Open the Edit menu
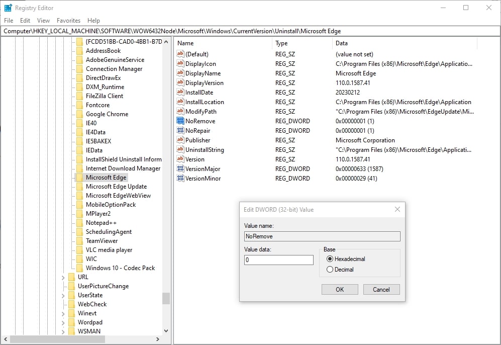This screenshot has height=345, width=501. coord(25,21)
